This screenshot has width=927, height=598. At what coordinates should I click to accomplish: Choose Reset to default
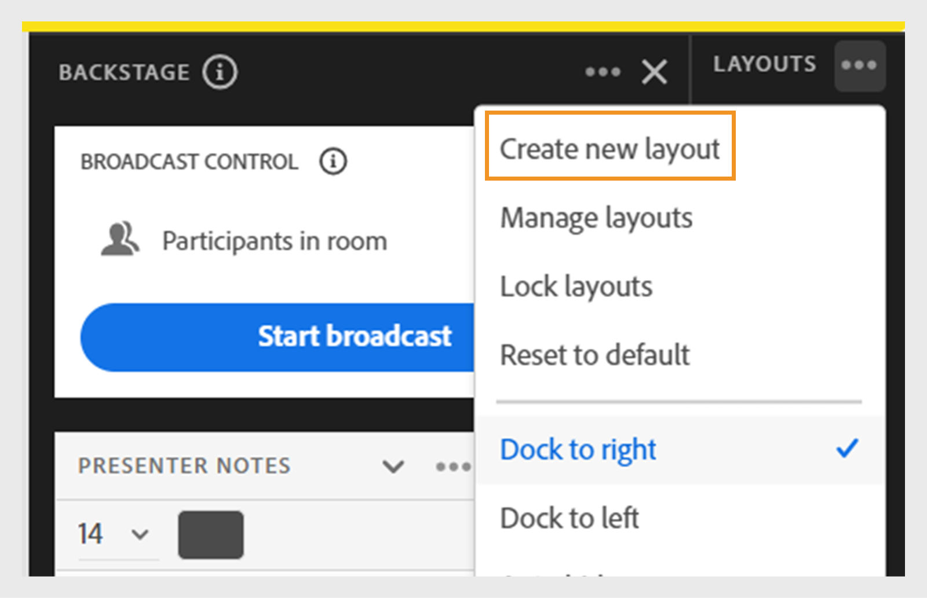coord(595,355)
